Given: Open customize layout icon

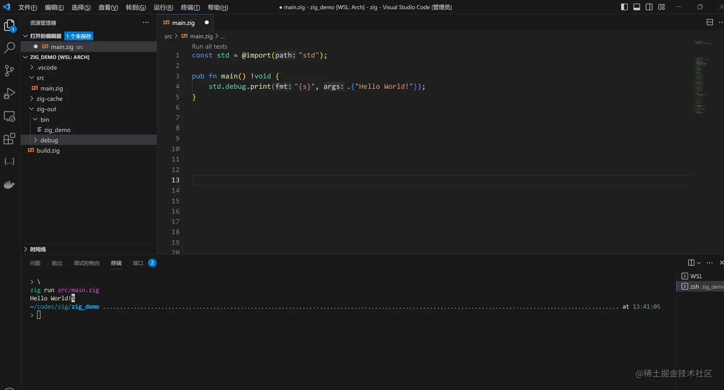Looking at the screenshot, I should click(x=662, y=7).
